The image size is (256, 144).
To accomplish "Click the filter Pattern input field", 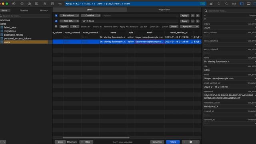I will click(140, 16).
